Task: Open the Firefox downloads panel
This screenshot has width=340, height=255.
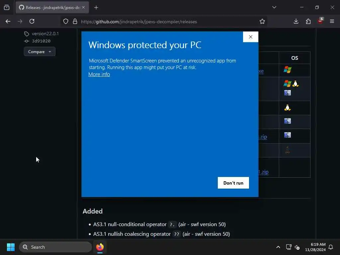Action: point(296,21)
